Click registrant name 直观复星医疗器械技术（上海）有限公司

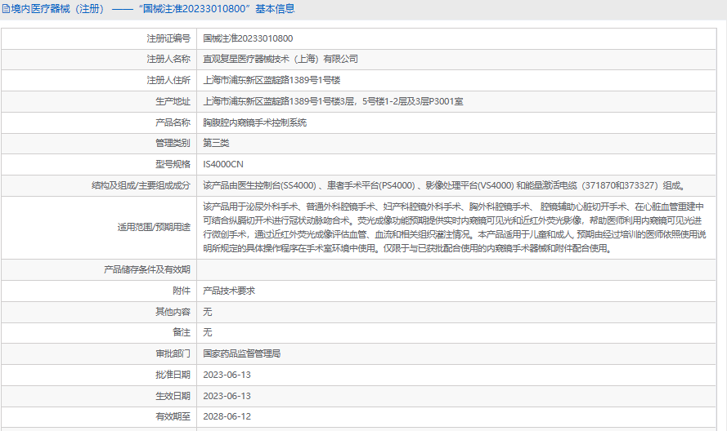click(x=280, y=60)
